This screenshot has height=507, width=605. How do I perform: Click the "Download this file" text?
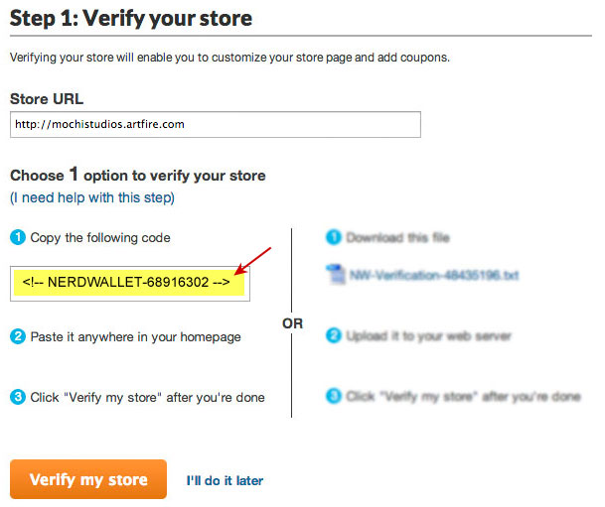400,238
